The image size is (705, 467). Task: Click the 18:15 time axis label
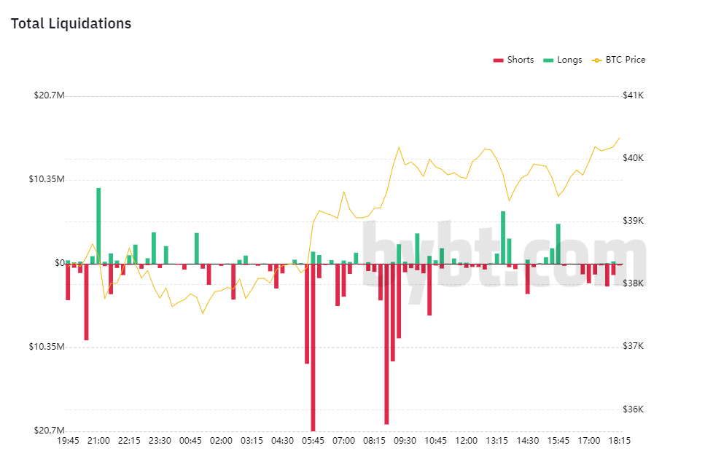coord(620,441)
